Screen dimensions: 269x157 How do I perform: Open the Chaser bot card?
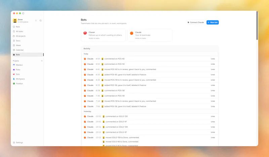pos(104,35)
